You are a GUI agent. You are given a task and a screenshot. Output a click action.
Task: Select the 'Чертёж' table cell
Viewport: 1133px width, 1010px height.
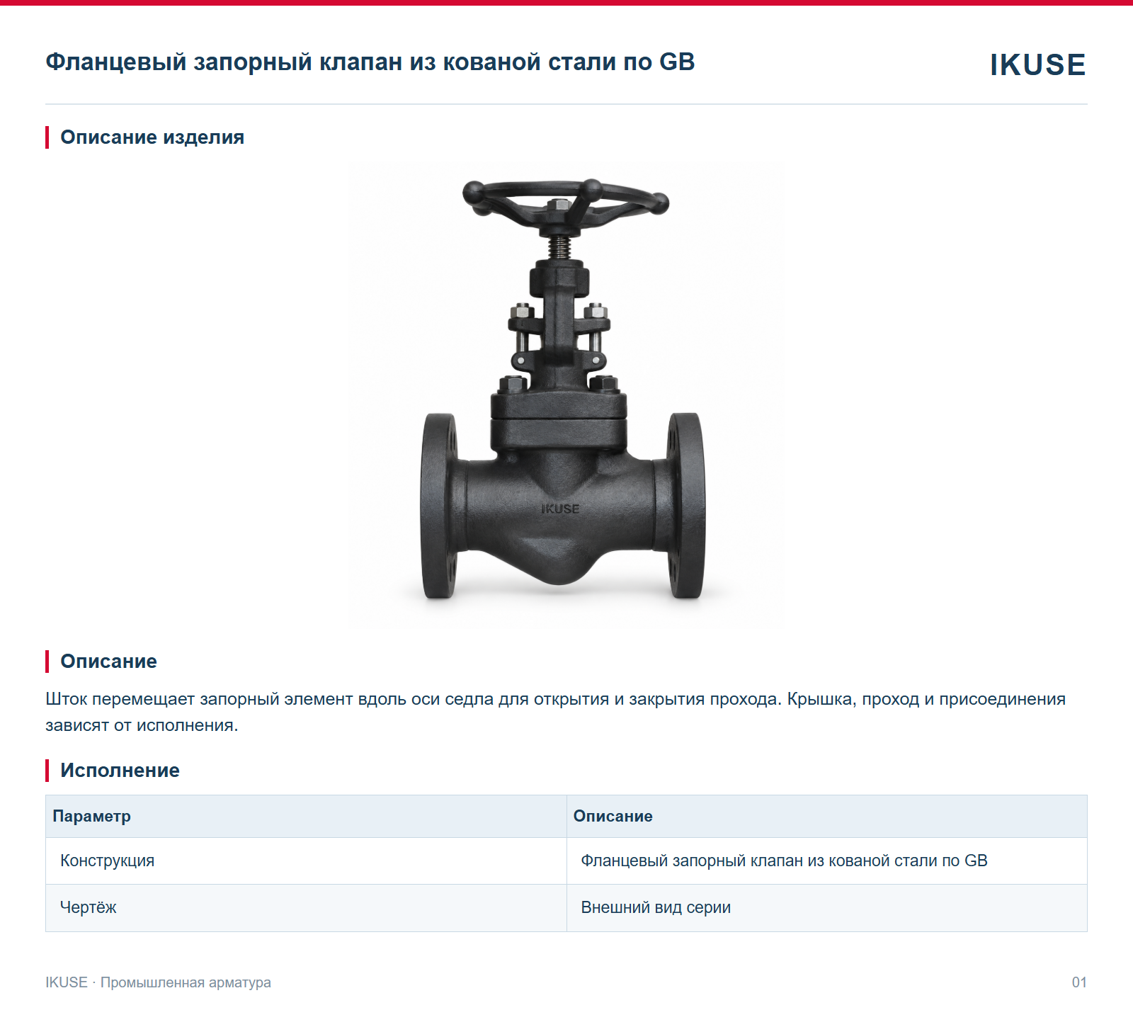pos(306,907)
